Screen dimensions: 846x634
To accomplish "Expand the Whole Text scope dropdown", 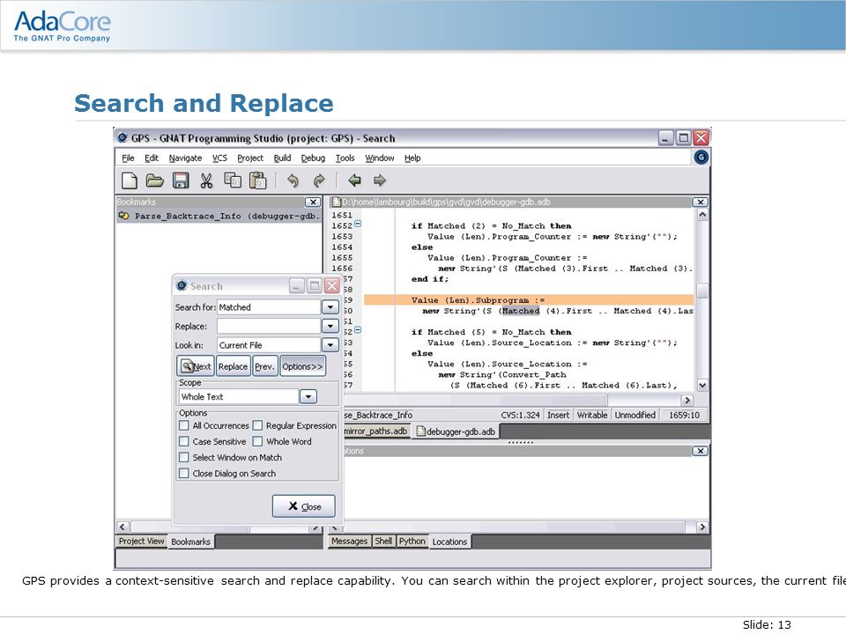I will (x=308, y=397).
